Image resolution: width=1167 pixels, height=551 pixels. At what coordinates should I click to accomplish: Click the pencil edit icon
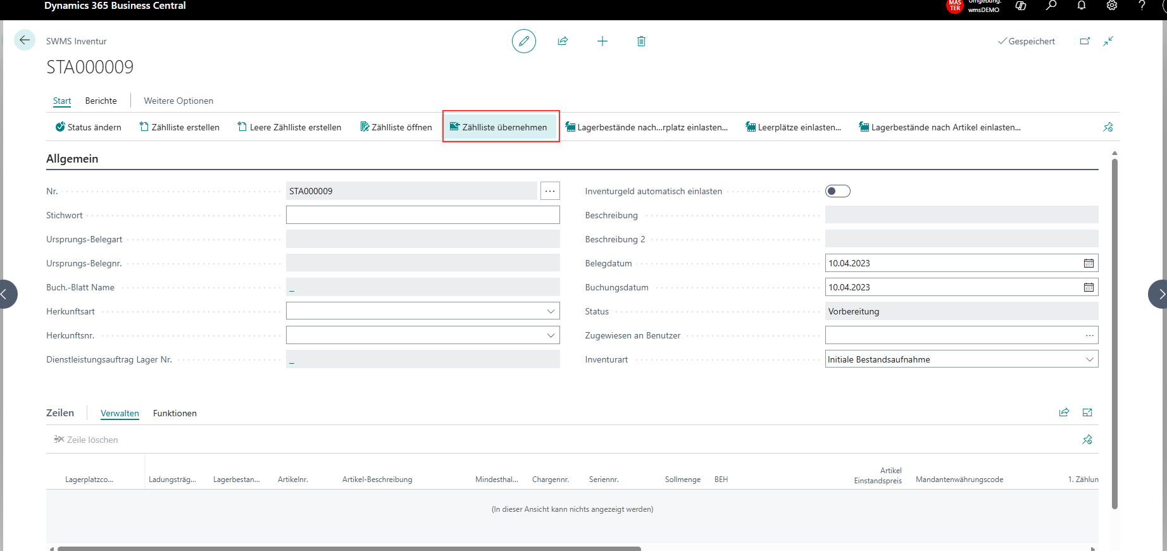click(523, 41)
